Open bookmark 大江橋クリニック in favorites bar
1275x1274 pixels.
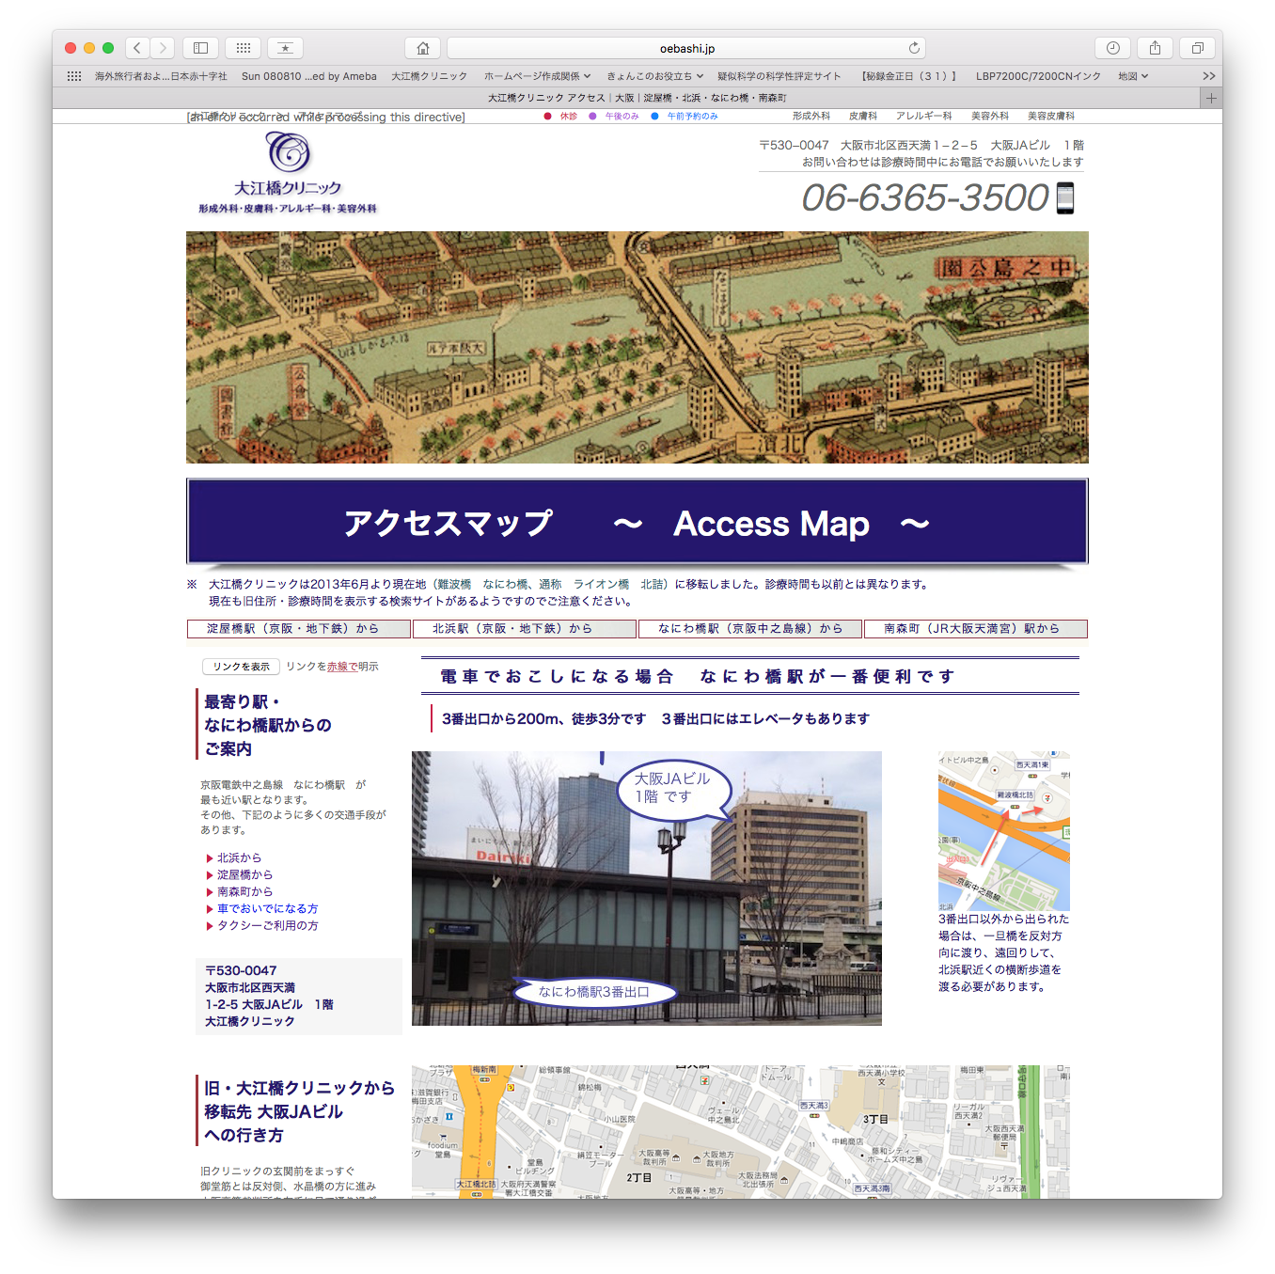click(x=430, y=76)
